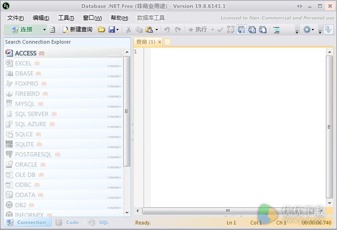This screenshot has width=337, height=230.
Task: Click the editor vertical scrollbar thumb
Action: point(329,127)
